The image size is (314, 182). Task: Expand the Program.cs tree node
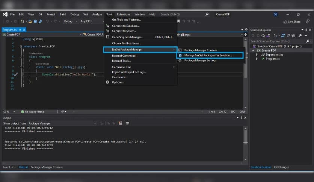point(257,59)
